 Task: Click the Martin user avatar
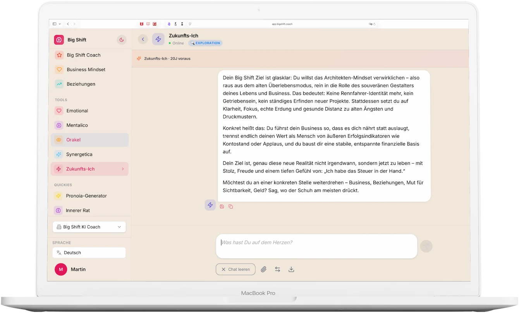tap(61, 269)
